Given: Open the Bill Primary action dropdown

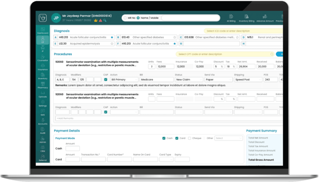Looking at the screenshot, I should (124, 80).
